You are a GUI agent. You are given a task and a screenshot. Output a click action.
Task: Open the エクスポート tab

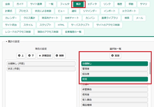tap(129, 11)
